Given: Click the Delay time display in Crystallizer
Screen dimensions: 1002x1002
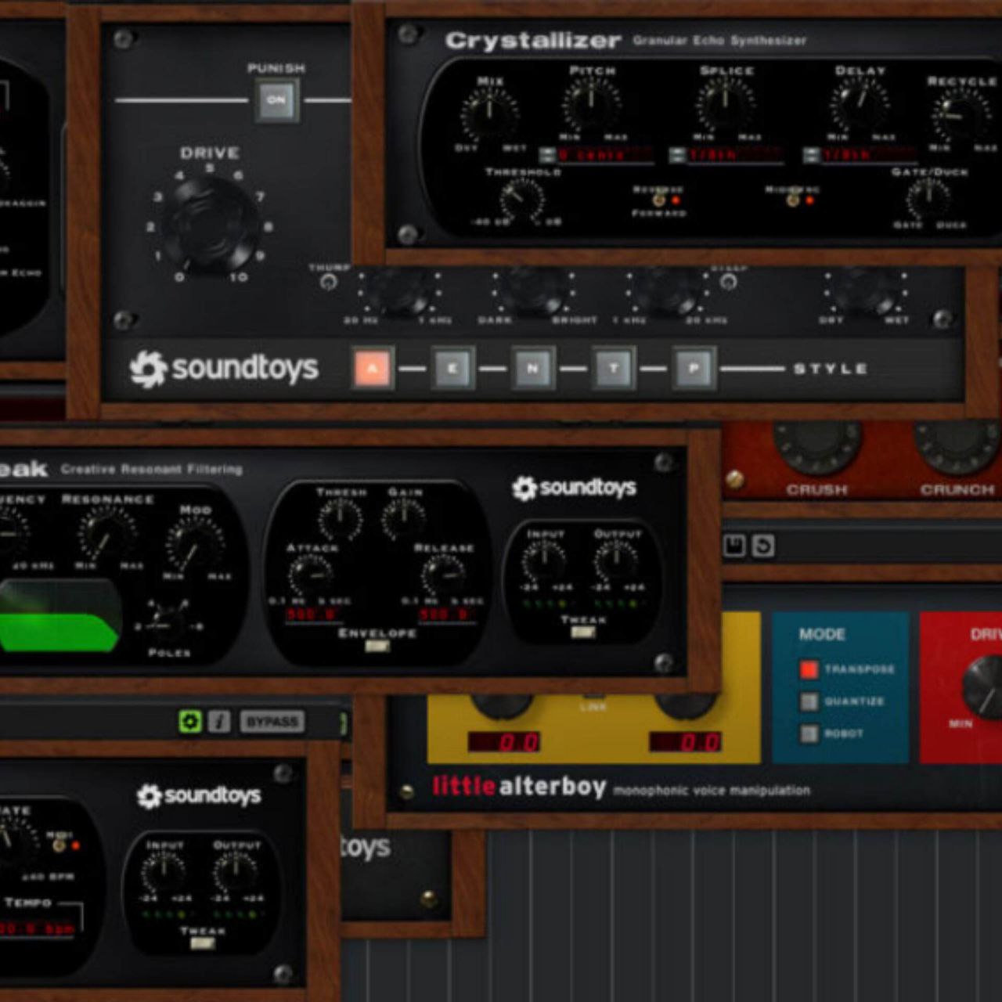Looking at the screenshot, I should coord(869,155).
